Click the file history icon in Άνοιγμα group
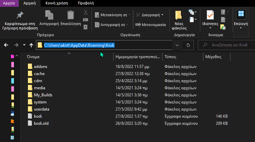This screenshot has height=142, width=255. [223, 27]
